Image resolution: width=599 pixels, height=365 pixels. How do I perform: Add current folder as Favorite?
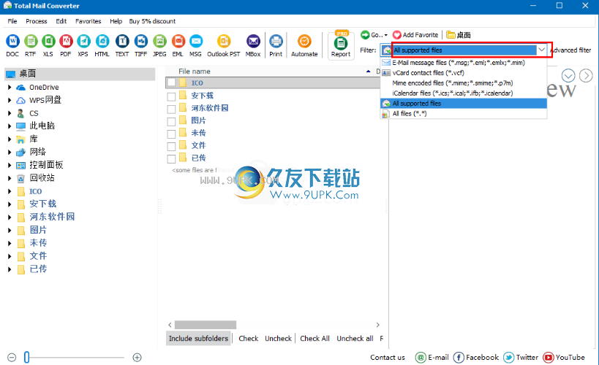click(x=415, y=35)
